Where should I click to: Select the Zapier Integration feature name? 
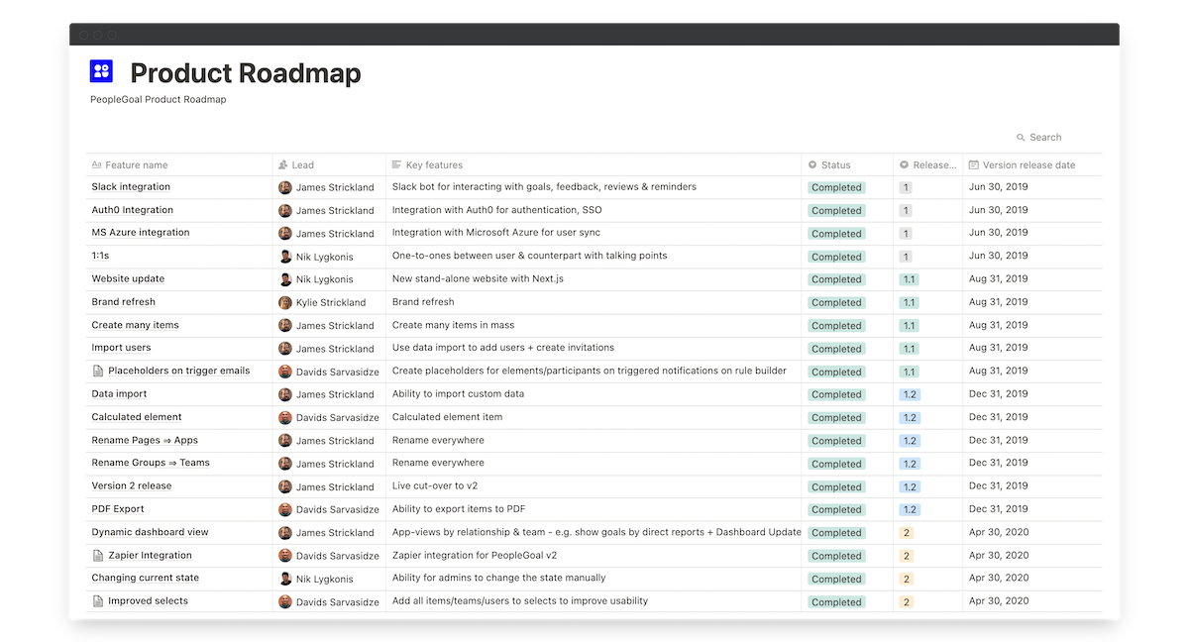(x=151, y=555)
